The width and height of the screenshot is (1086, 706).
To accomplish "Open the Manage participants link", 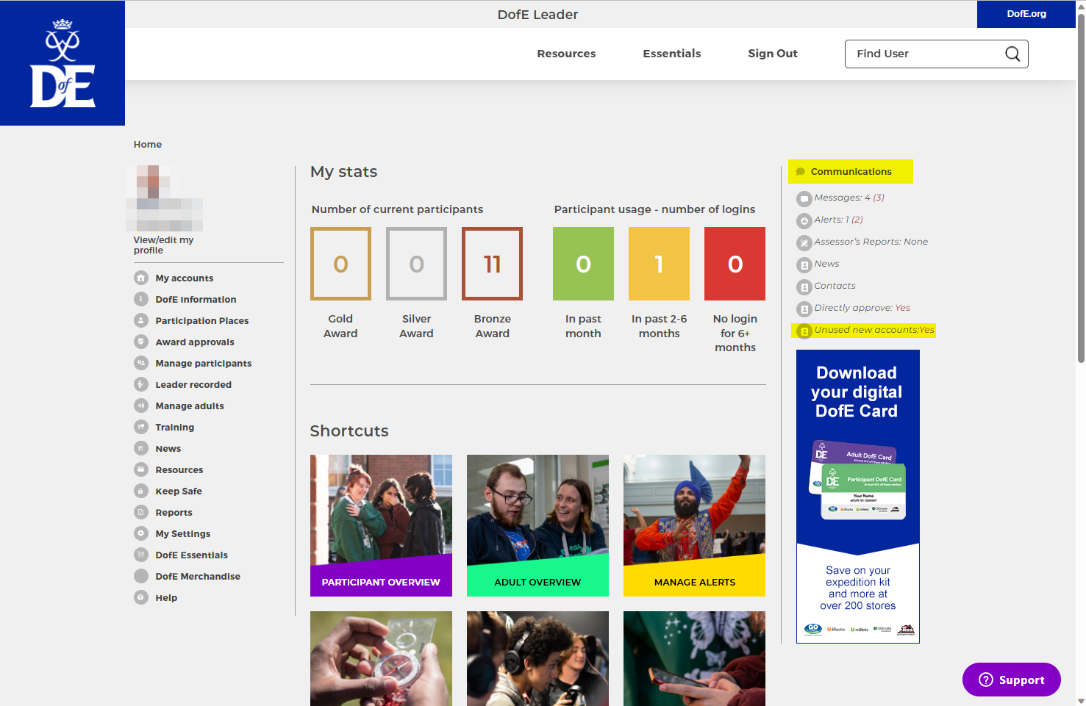I will [x=204, y=364].
